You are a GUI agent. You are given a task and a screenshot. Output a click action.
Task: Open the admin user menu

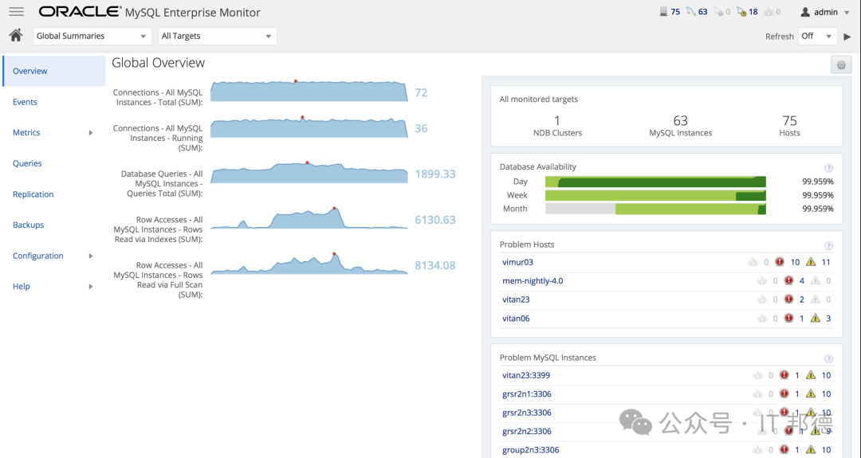[x=825, y=12]
